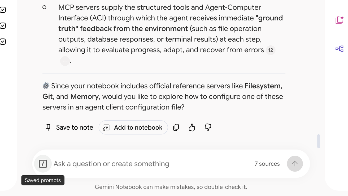Screen dimensions: 348x196
Task: Click the gear emoji before the suggestion
Action: (46, 86)
